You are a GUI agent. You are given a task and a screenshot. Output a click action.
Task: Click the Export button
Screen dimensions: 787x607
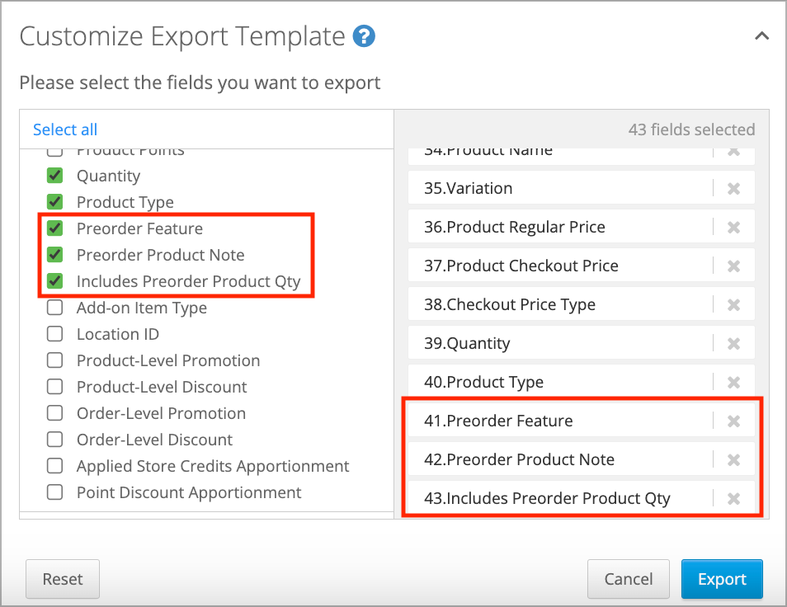tap(722, 579)
